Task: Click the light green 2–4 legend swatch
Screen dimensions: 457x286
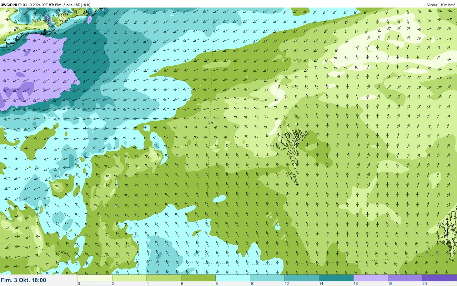Action: 129,278
